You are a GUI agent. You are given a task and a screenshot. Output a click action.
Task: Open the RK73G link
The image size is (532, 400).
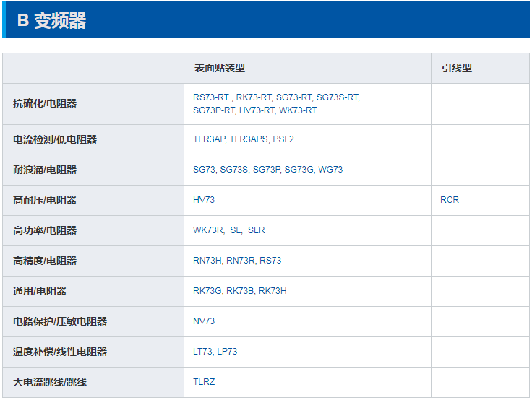pyautogui.click(x=207, y=291)
